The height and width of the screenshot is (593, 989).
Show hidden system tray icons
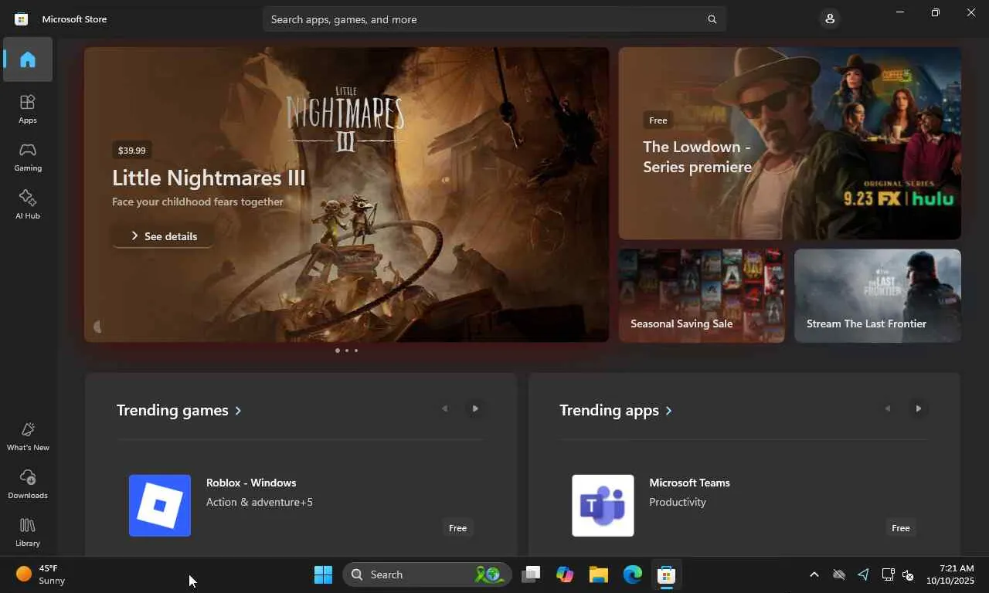[814, 574]
